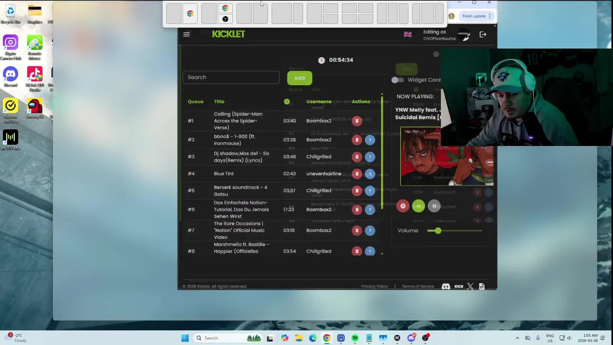Viewport: 613px width, 345px height.
Task: Move The Rare Occasions Notion up
Action: (x=370, y=230)
